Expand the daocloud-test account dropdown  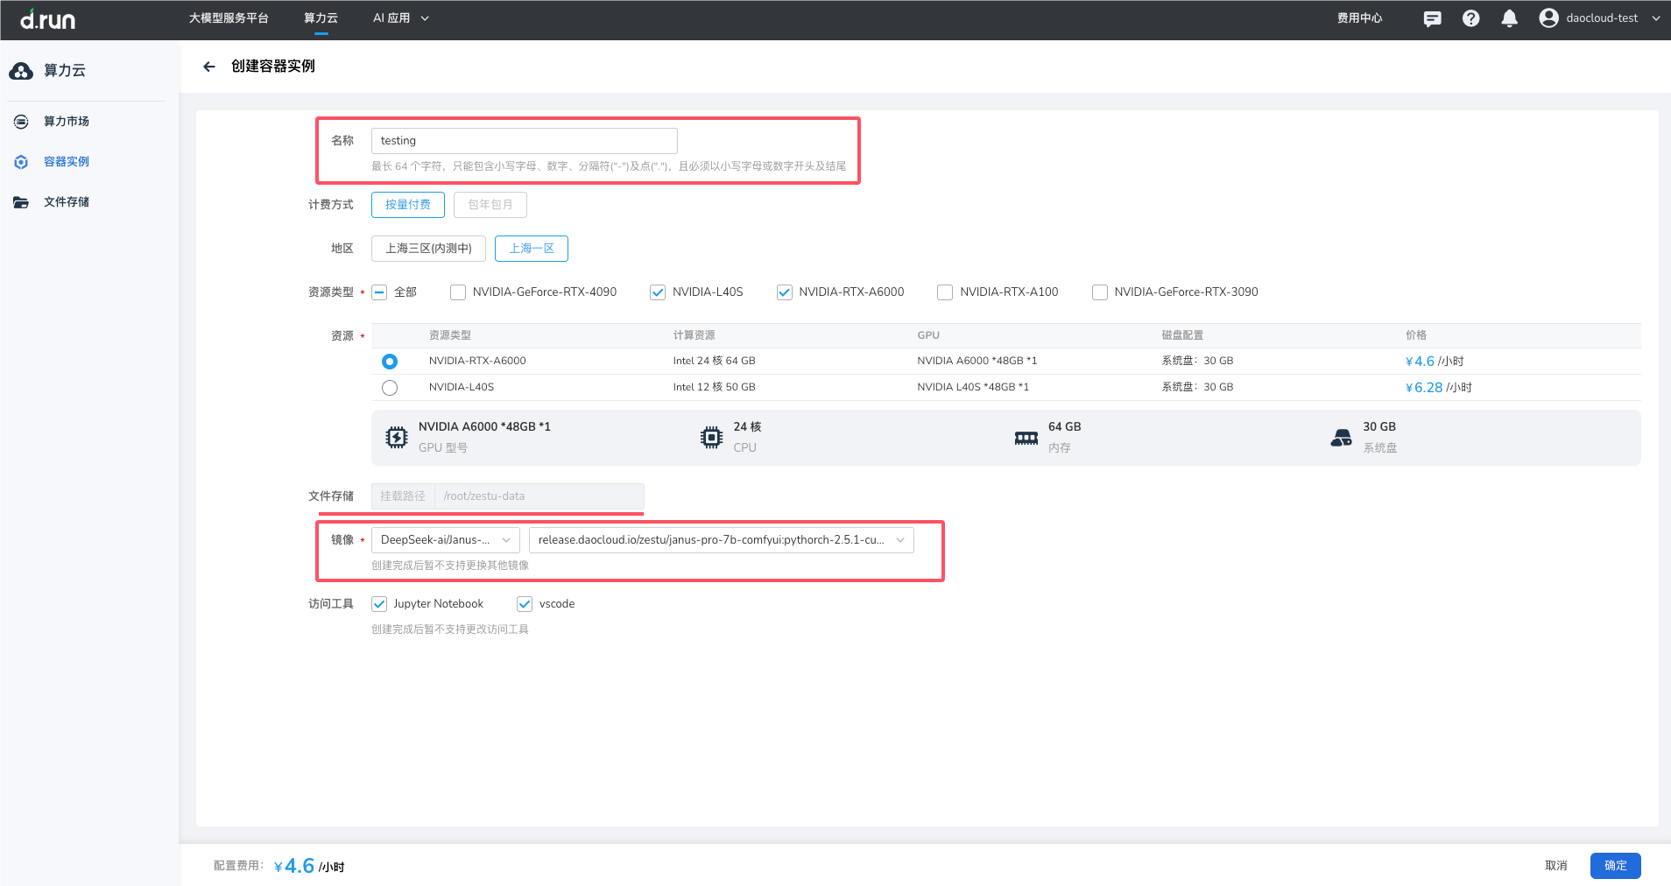[1655, 18]
